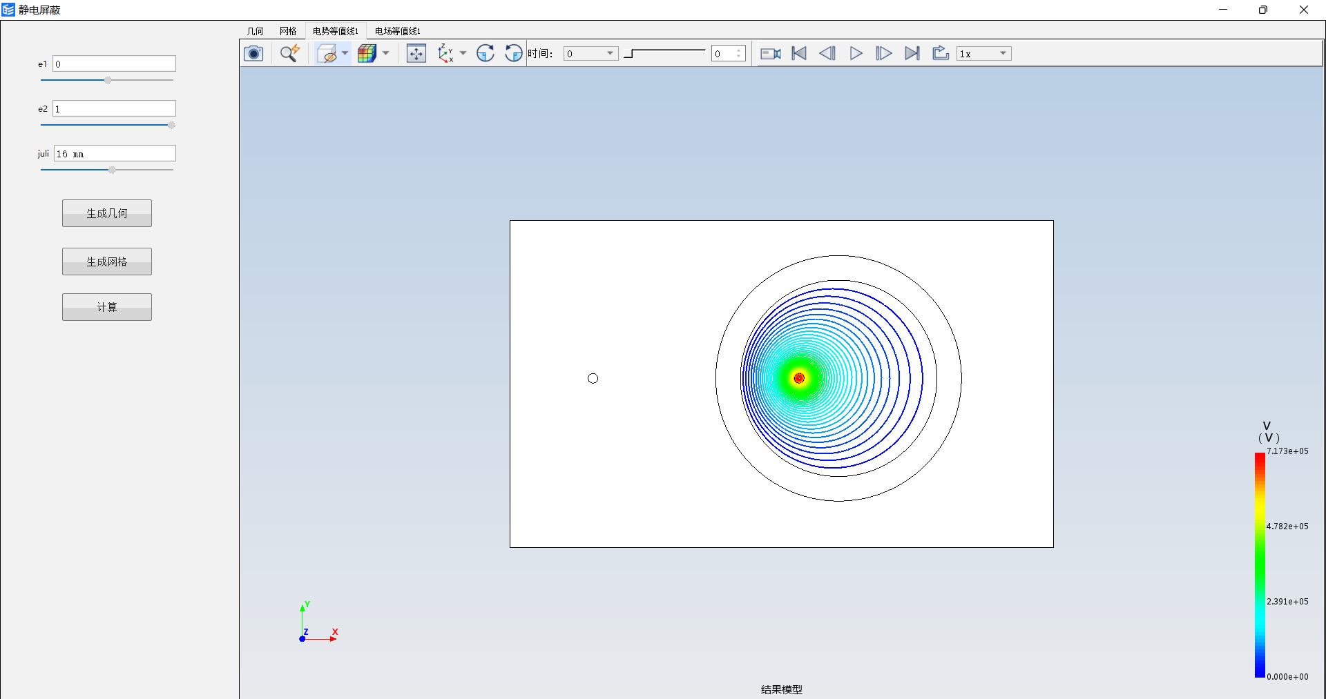Click the time step spinner field
Screen dimensions: 1326x699
728,54
